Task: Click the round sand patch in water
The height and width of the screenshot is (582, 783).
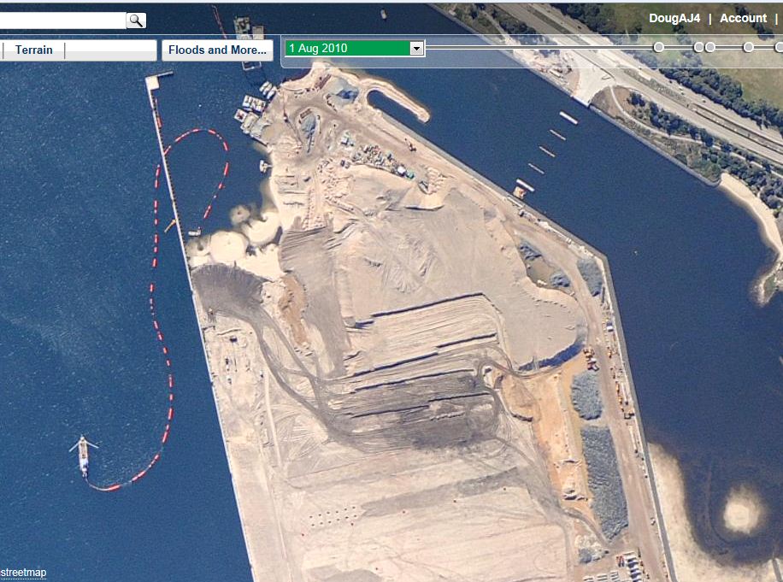Action: (740, 514)
